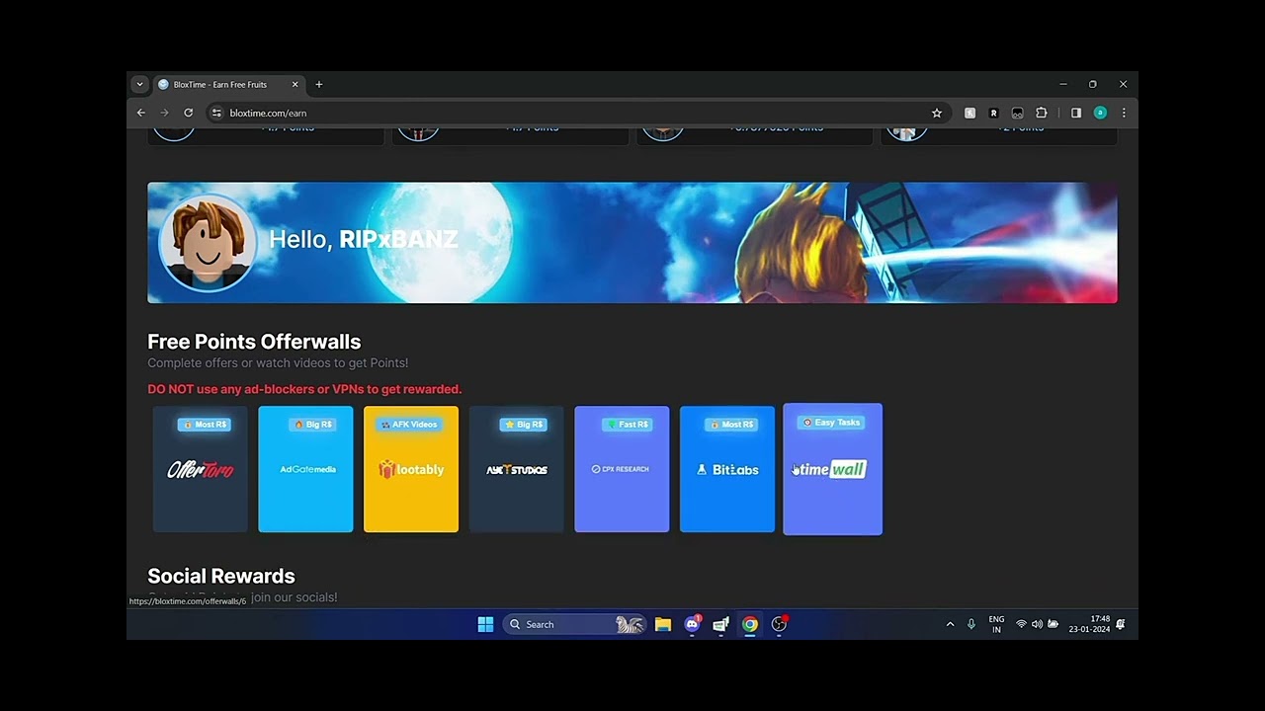Click the 'Easy Tasks' badge on TimeWall

pos(832,423)
